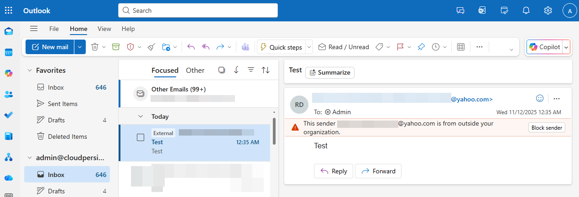Pin the selected email with the pin icon
Viewport: 579px width, 197px height.
tap(421, 47)
